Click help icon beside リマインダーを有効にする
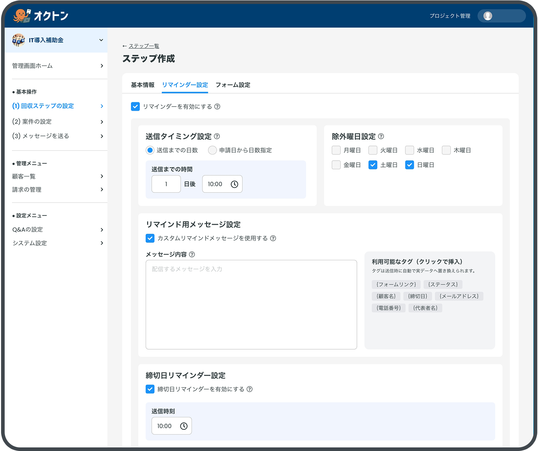 tap(217, 106)
